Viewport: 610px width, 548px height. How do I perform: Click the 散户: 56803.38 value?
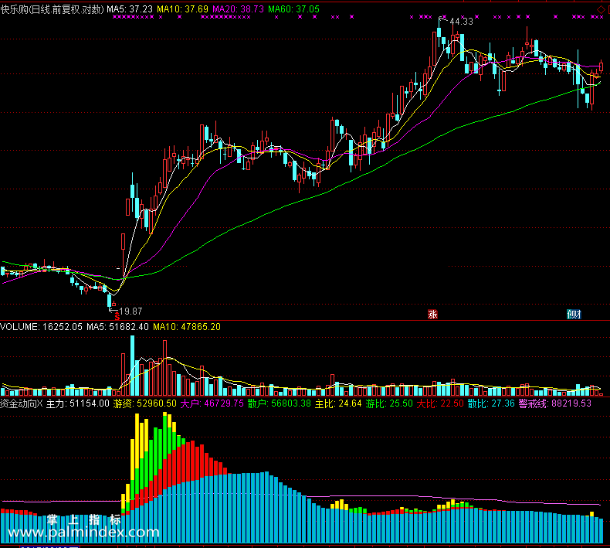(x=280, y=403)
